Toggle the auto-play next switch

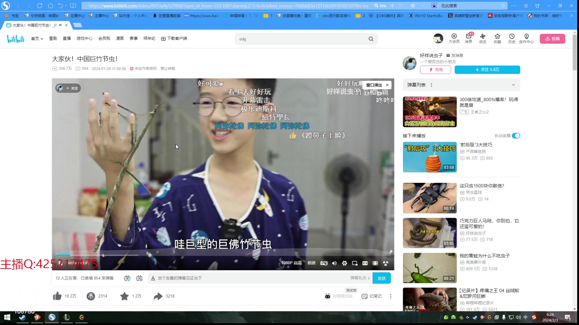pos(516,136)
